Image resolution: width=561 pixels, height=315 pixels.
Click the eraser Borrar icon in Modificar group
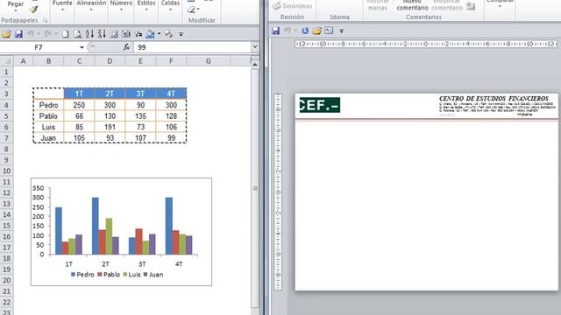click(191, 10)
